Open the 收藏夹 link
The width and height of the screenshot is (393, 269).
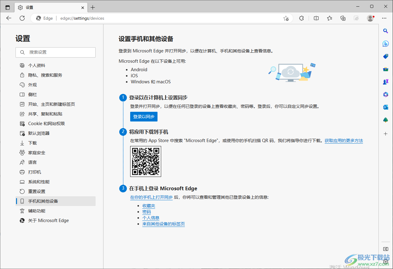pos(149,206)
